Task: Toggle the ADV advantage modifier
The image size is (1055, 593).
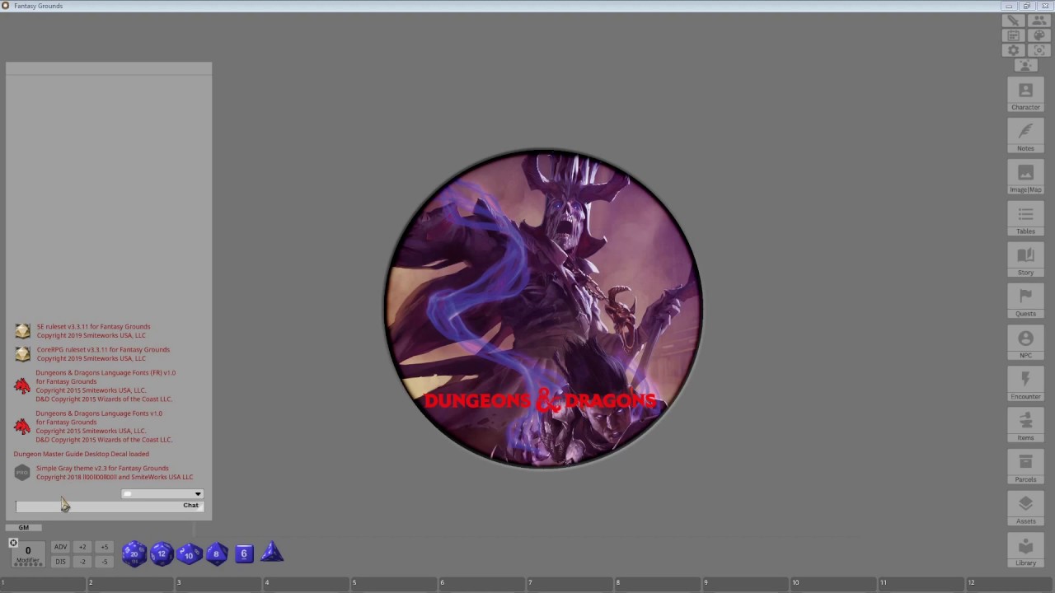Action: (x=60, y=547)
